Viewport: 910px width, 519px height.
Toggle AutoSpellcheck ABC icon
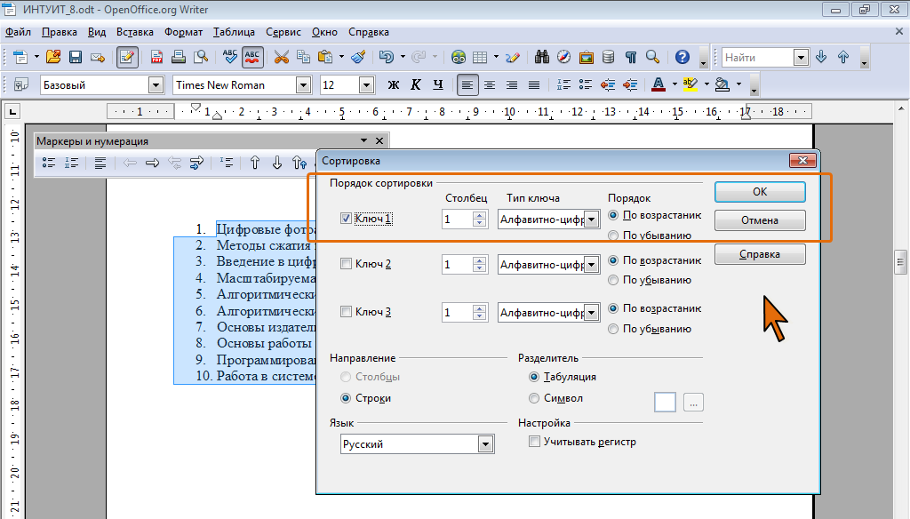pyautogui.click(x=252, y=57)
